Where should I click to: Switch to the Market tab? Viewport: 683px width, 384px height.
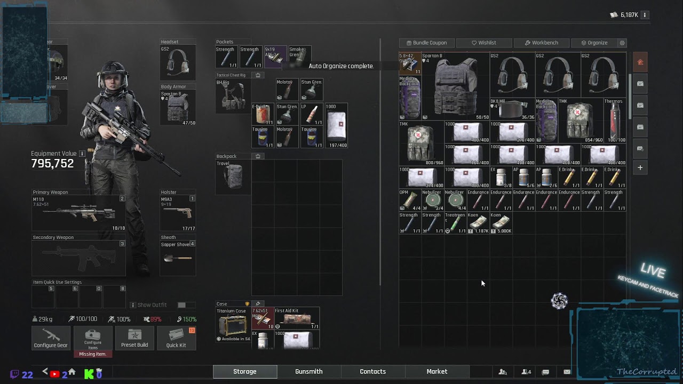[x=437, y=372]
